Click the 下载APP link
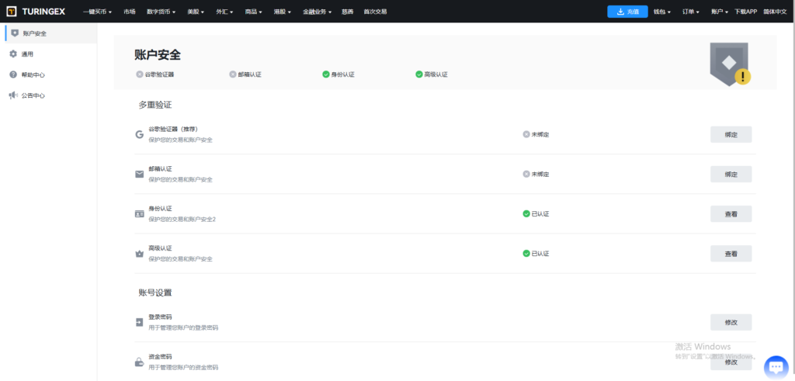 (x=746, y=12)
